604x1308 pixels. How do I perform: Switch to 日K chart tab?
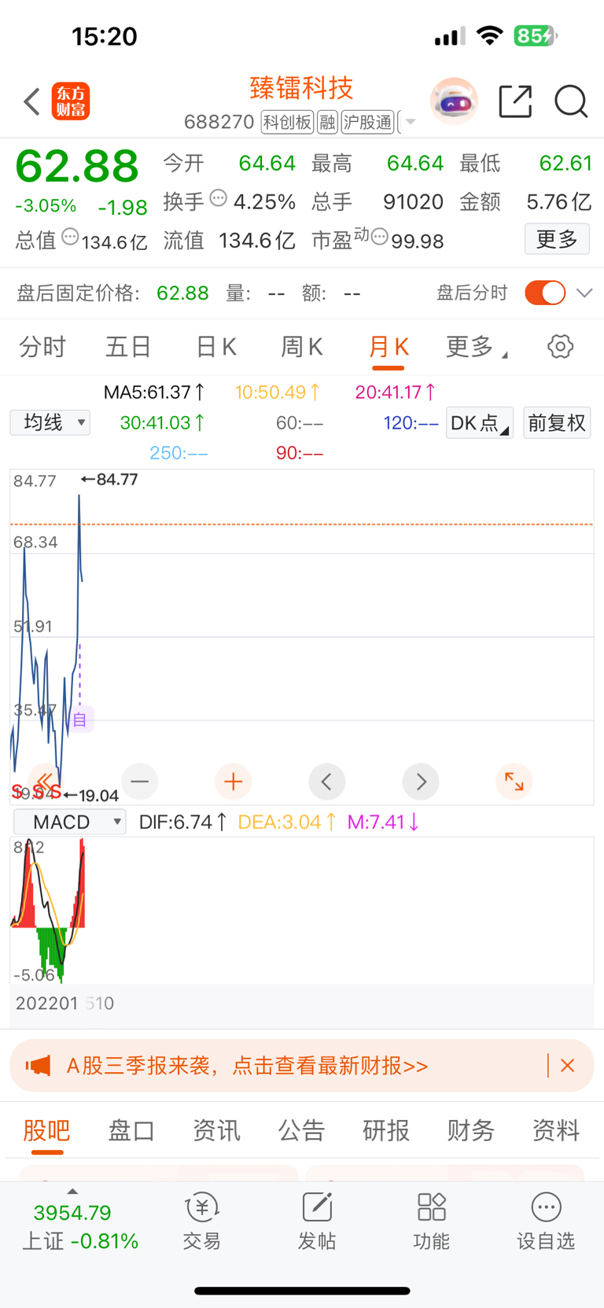(216, 346)
